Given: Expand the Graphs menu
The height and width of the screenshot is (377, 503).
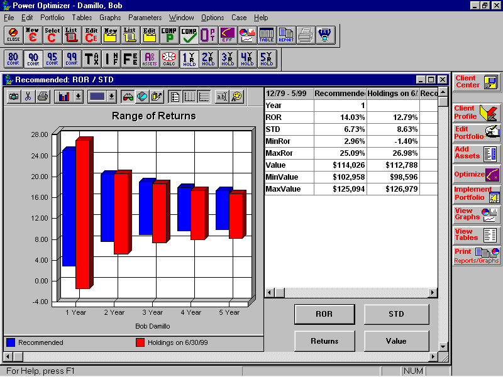Looking at the screenshot, I should (110, 18).
